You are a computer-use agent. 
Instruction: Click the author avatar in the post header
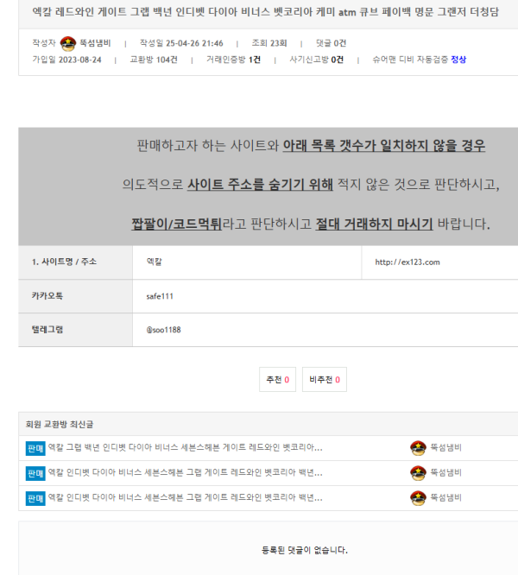click(x=68, y=43)
